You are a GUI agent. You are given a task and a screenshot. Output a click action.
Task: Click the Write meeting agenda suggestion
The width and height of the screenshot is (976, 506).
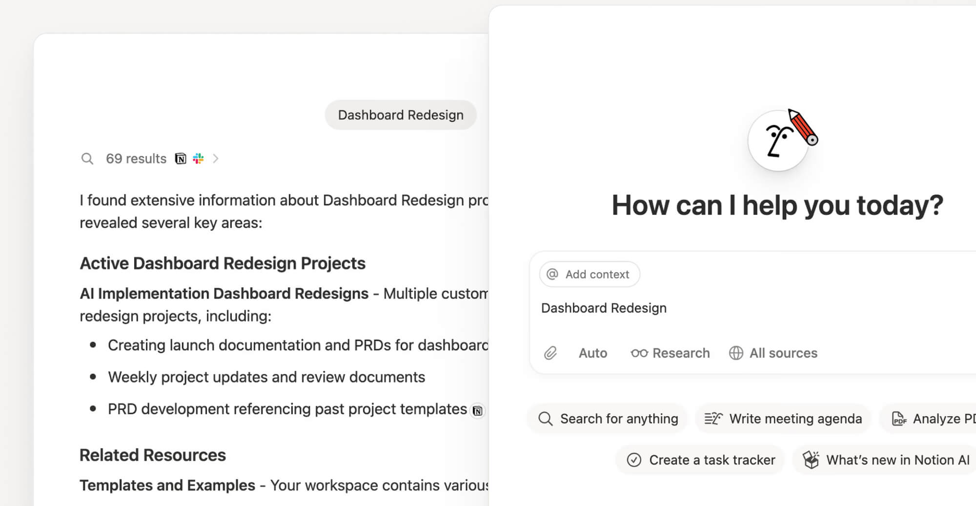point(782,418)
